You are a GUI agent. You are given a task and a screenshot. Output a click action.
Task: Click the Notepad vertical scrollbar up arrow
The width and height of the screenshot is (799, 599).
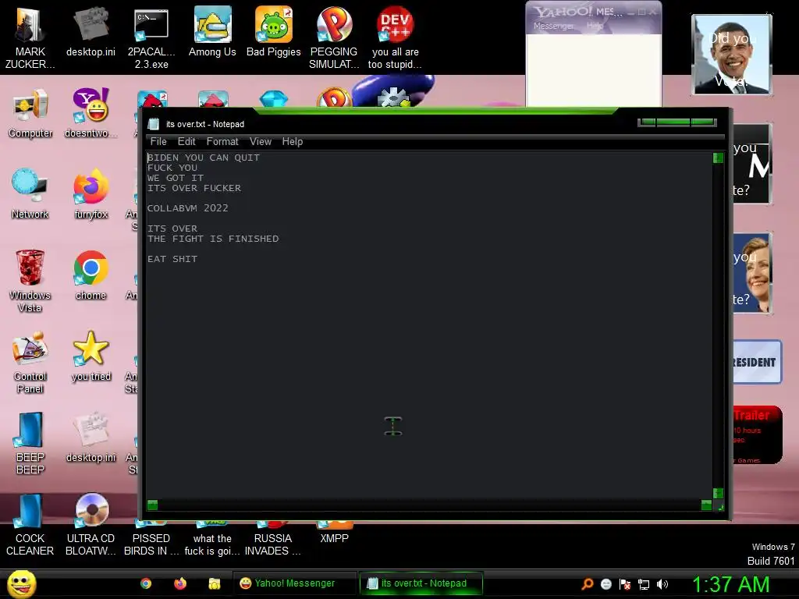tap(718, 158)
